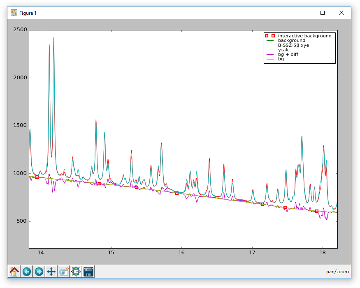The width and height of the screenshot is (360, 288).
Task: Click the Figure 1 window icon
Action: tap(14, 13)
